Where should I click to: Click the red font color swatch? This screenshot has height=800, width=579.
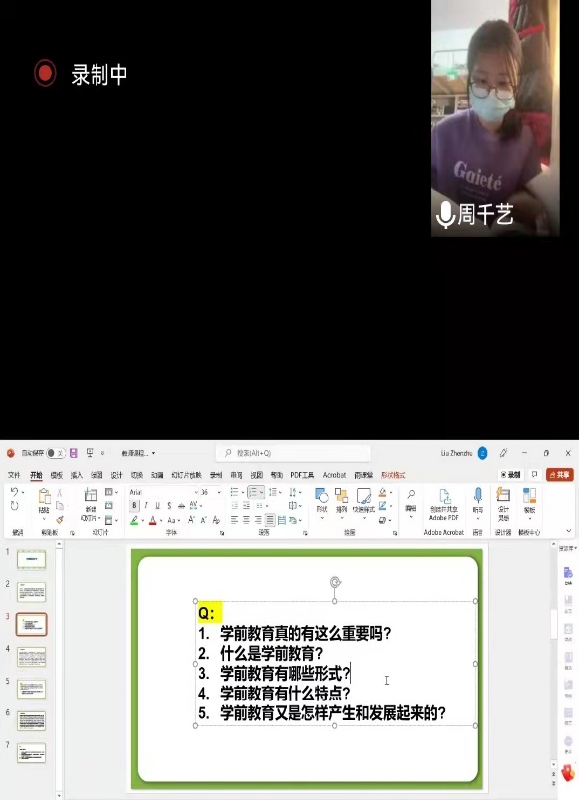tap(152, 520)
